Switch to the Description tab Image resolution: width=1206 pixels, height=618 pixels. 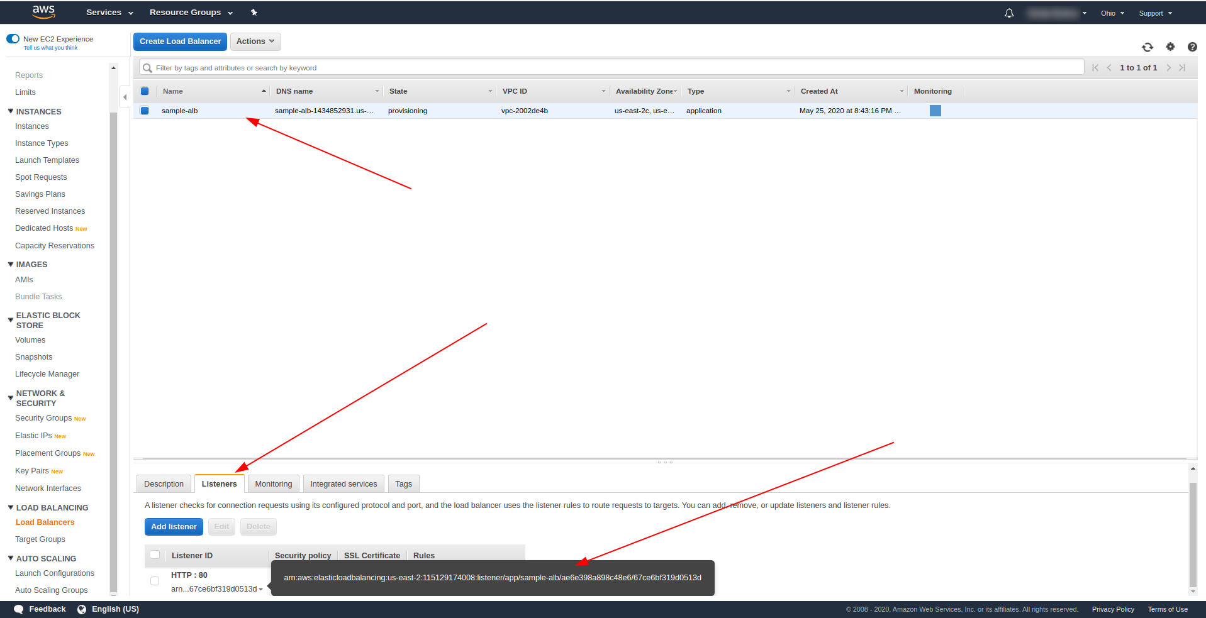click(164, 484)
